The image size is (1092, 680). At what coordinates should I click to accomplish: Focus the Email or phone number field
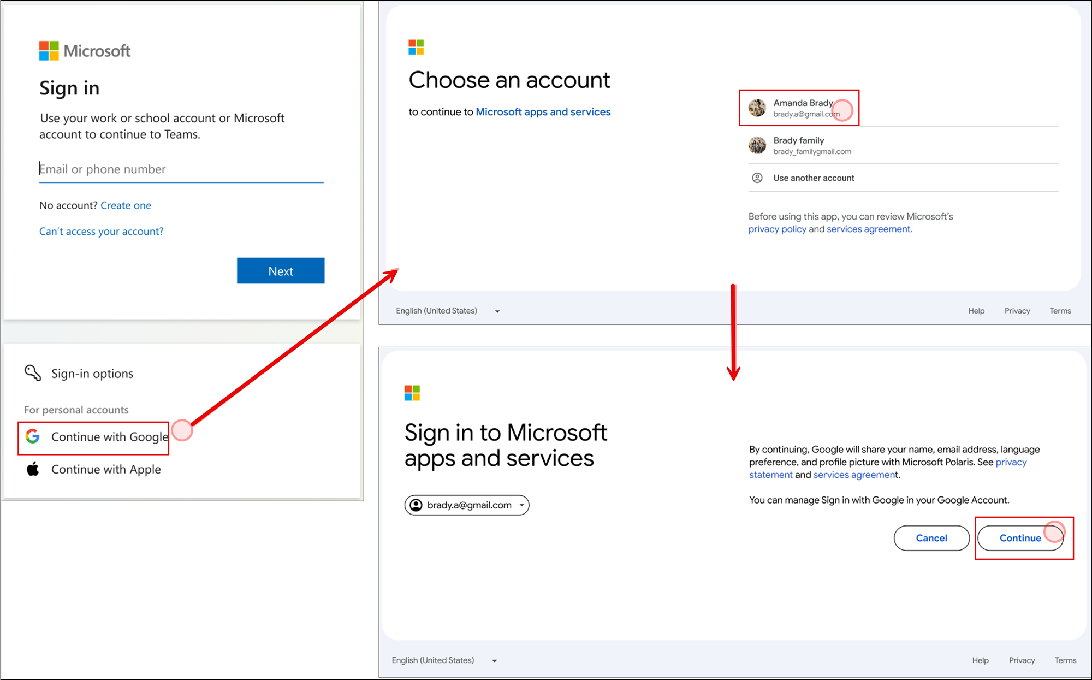pos(181,169)
